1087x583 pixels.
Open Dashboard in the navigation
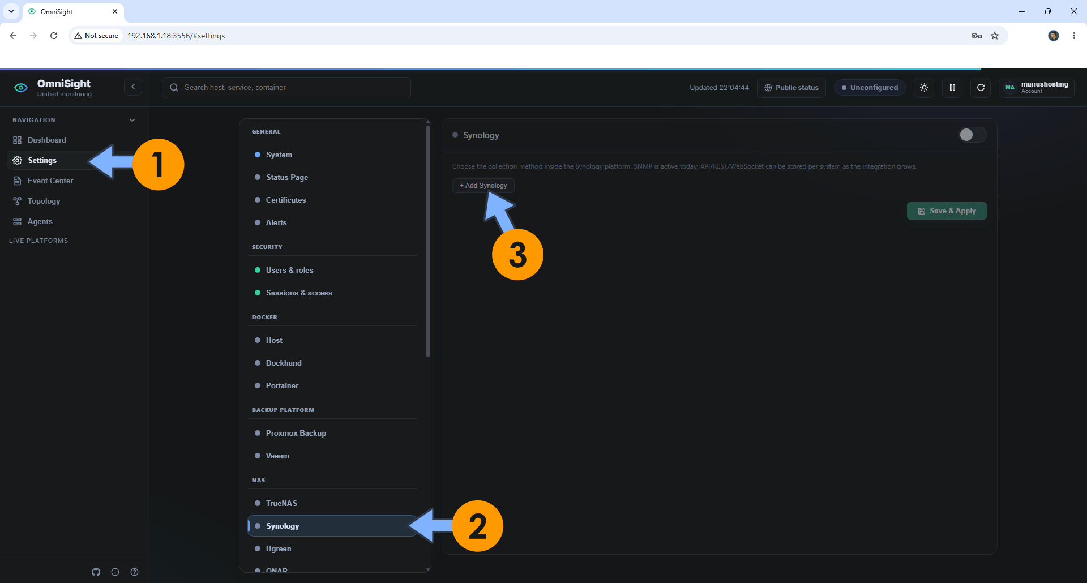[x=75, y=140]
